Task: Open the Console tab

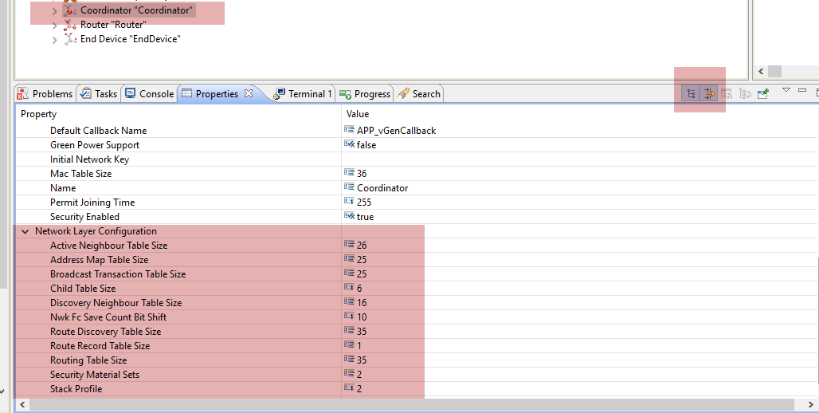Action: (150, 93)
